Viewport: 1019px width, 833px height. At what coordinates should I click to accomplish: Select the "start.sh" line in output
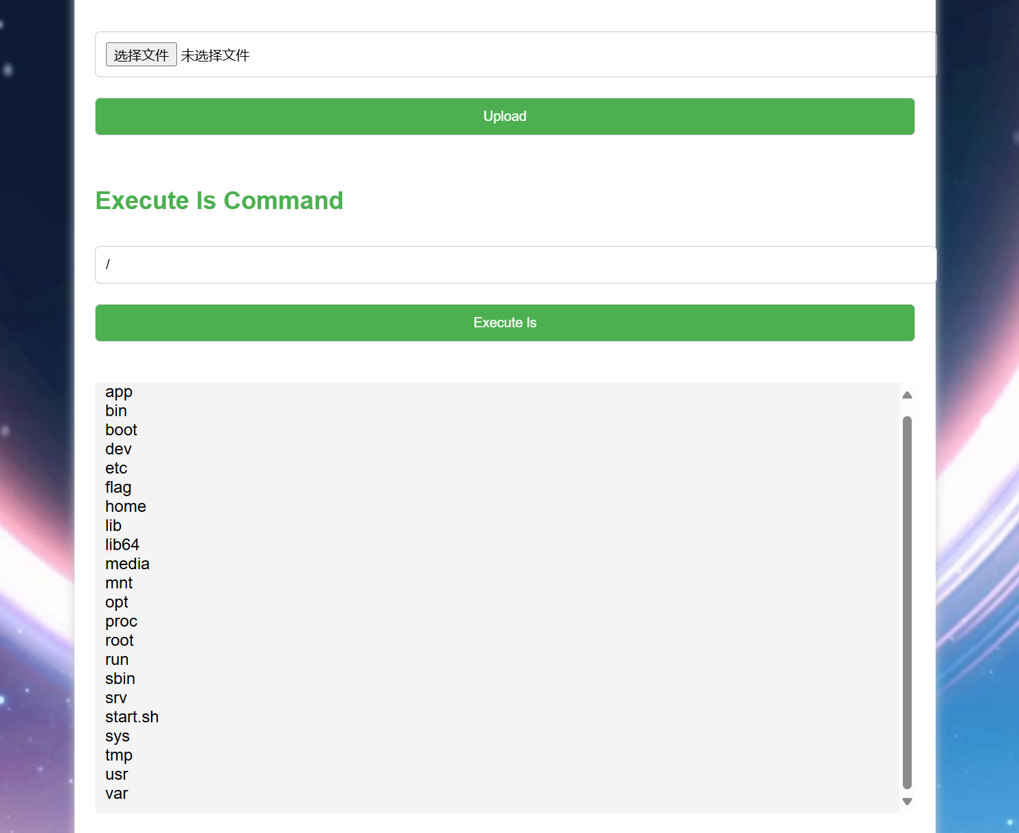[x=132, y=717]
